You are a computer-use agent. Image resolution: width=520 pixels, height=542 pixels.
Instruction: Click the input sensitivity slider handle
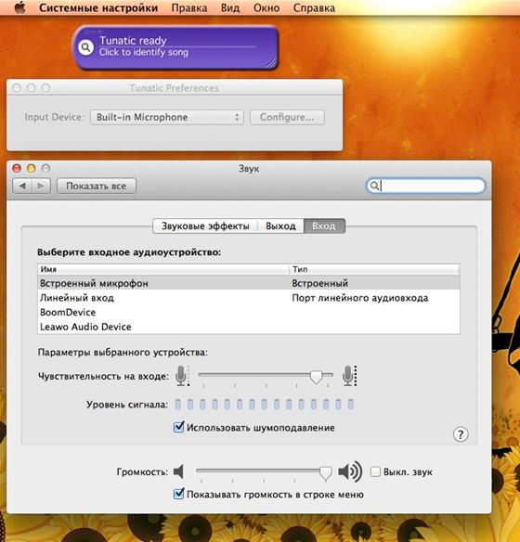click(x=316, y=377)
